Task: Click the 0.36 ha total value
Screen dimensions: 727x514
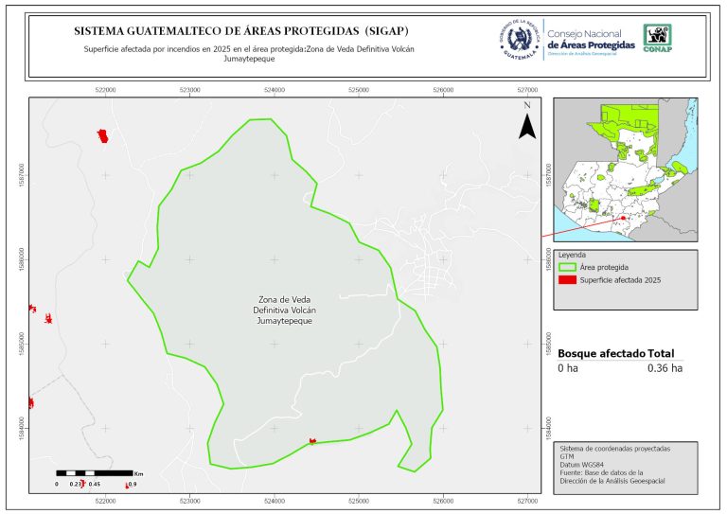Action: [x=665, y=368]
